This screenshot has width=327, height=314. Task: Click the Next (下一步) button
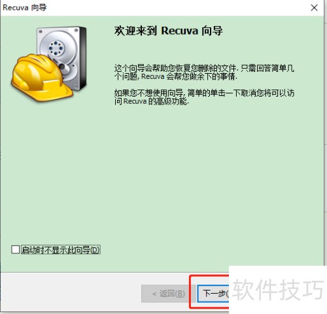click(x=213, y=294)
